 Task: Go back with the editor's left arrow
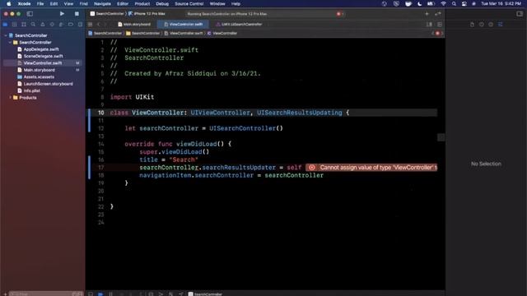click(99, 25)
